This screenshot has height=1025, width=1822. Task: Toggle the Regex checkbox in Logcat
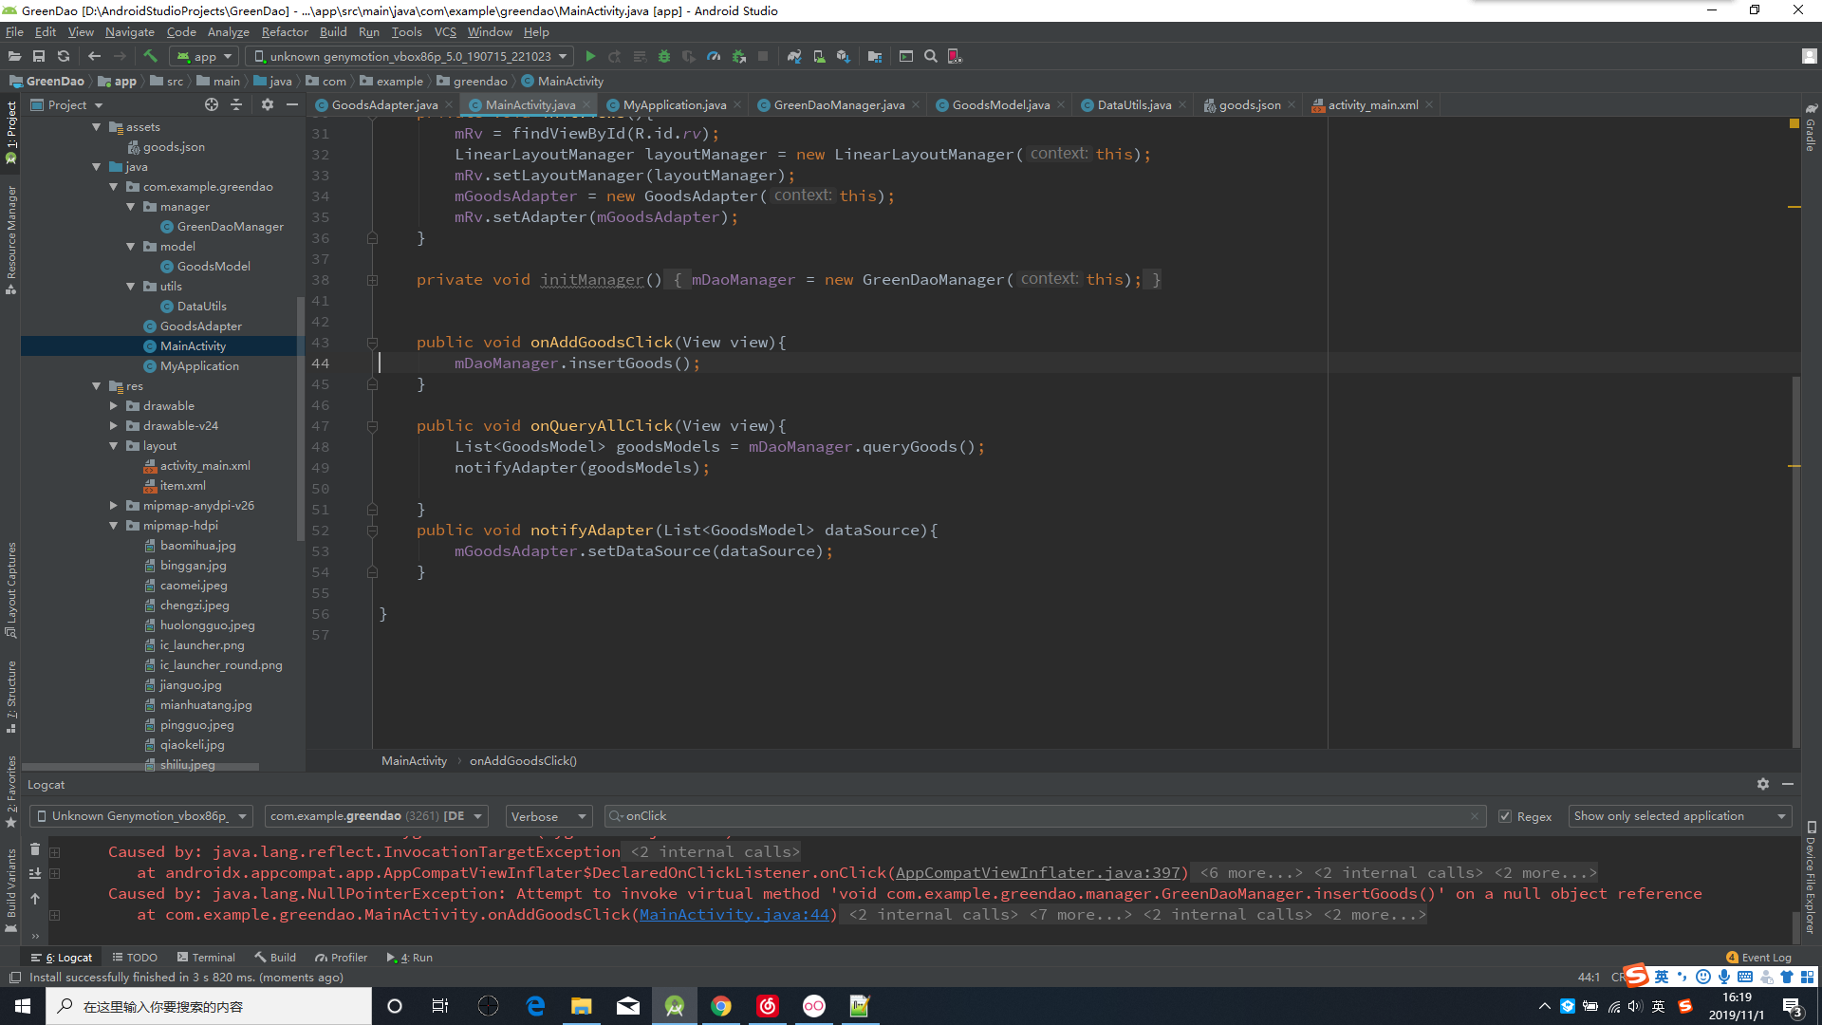pyautogui.click(x=1505, y=816)
